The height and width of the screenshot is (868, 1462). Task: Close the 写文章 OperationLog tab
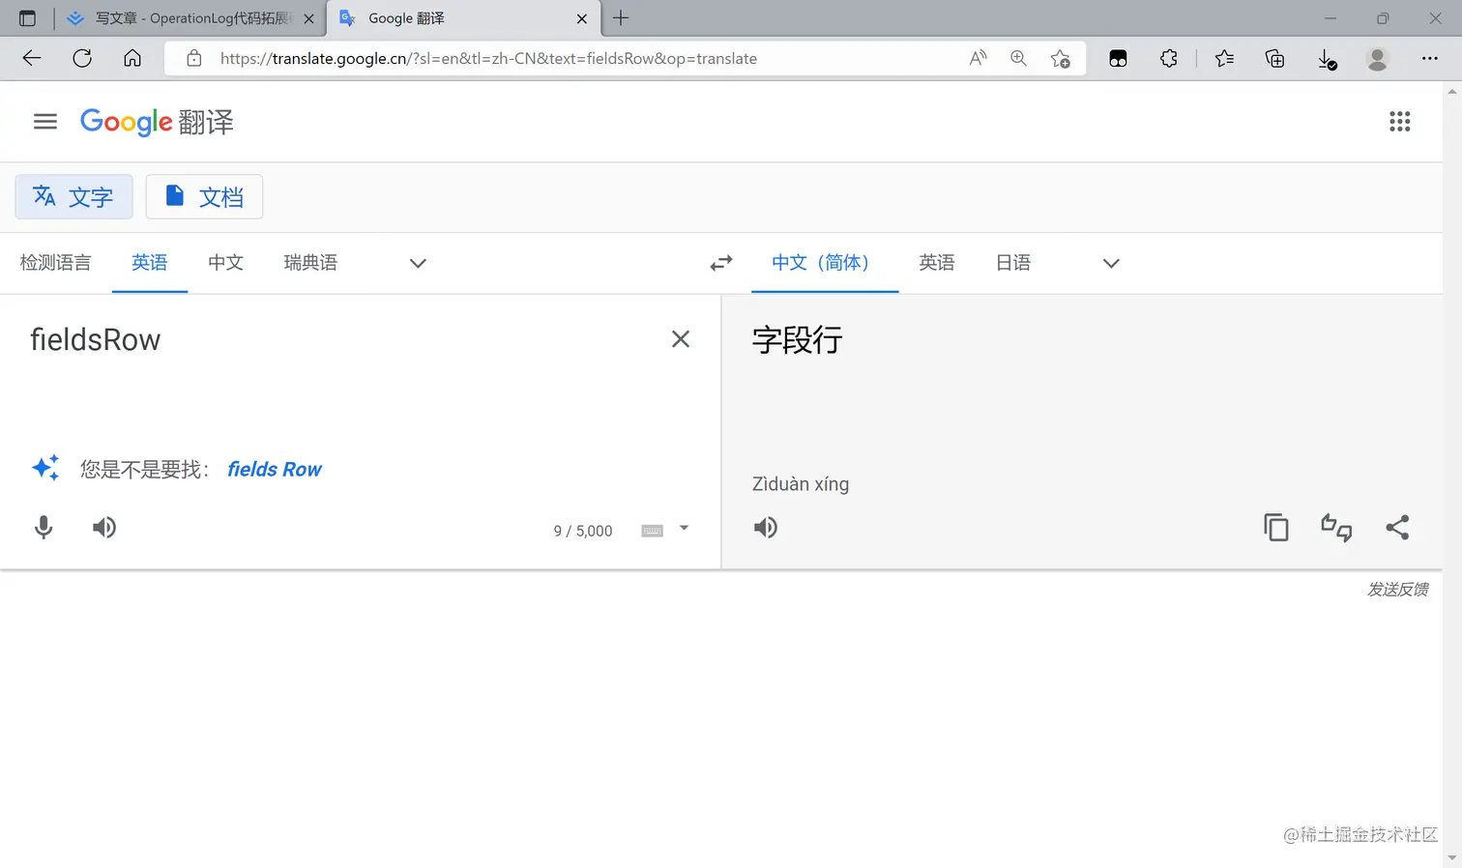pyautogui.click(x=309, y=18)
